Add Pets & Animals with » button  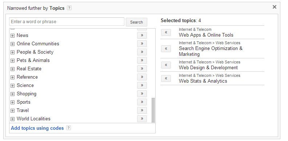click(x=142, y=60)
